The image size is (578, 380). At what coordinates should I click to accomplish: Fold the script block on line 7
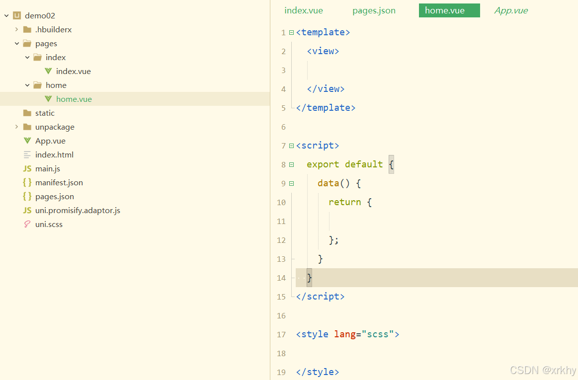[292, 146]
